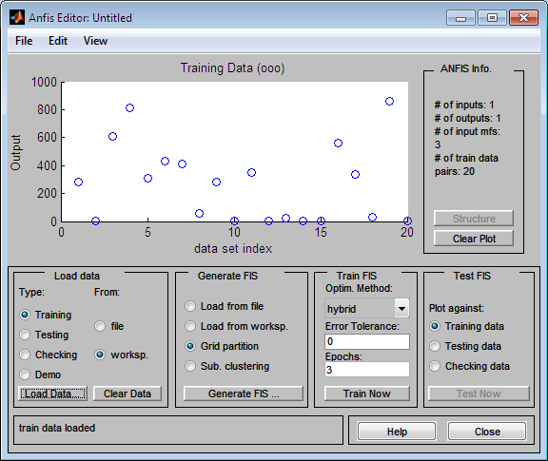Select the Testing data type radio button

coord(25,335)
